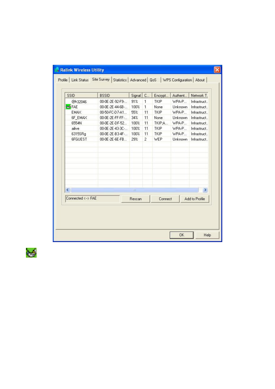
Task: Select the 6554N network entry
Action: click(x=136, y=123)
